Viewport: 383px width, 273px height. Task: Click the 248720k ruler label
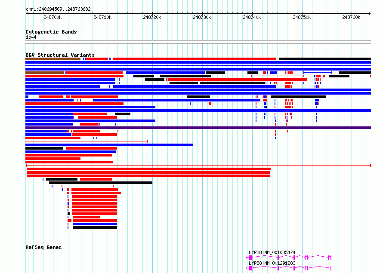[x=152, y=17]
